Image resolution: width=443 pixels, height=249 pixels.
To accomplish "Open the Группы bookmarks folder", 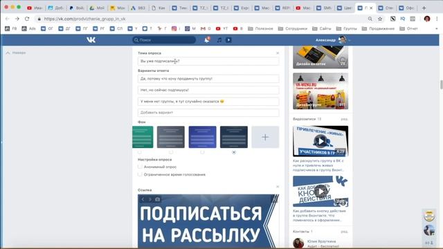I will coord(346,28).
